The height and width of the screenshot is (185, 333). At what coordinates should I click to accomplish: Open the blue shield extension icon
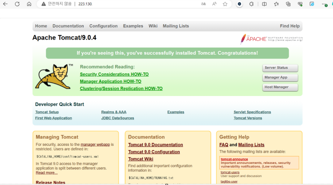pos(239,4)
